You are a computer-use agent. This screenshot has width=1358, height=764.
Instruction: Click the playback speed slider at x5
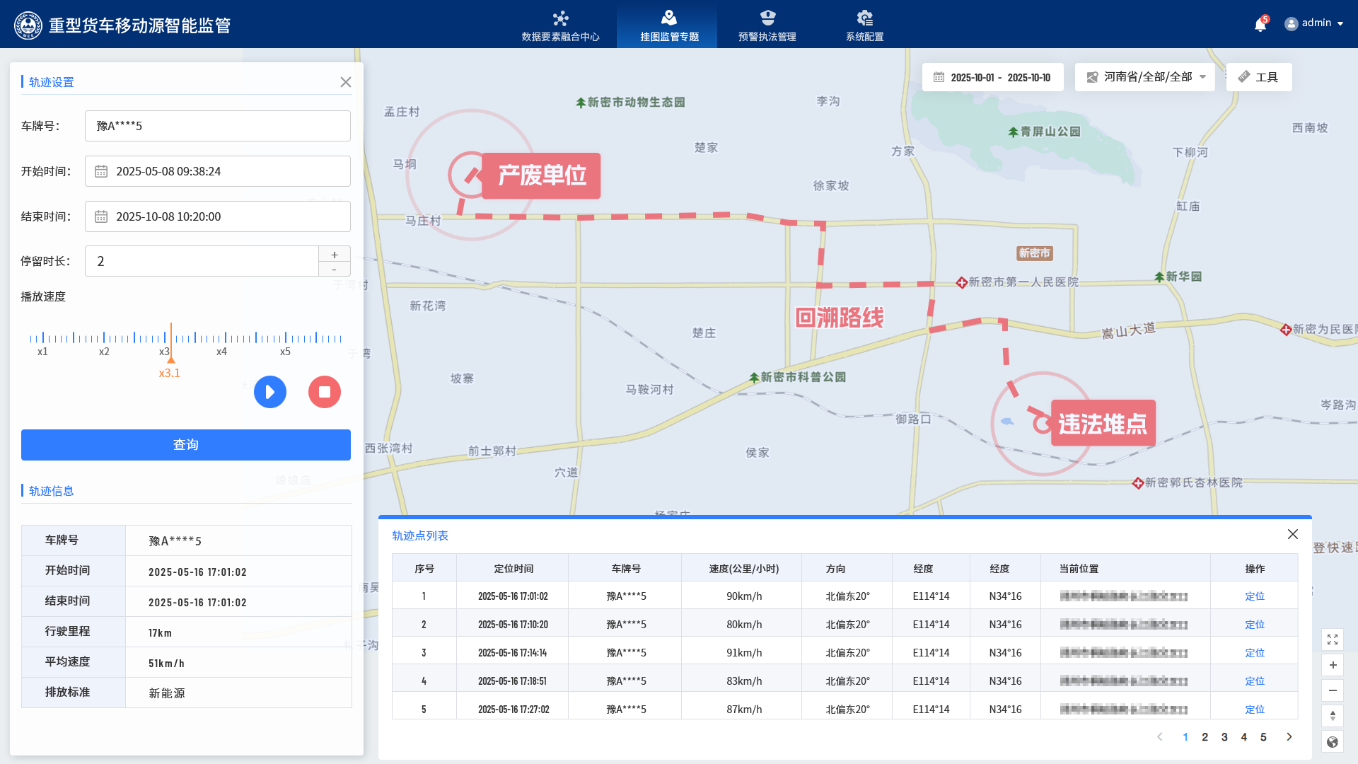286,338
